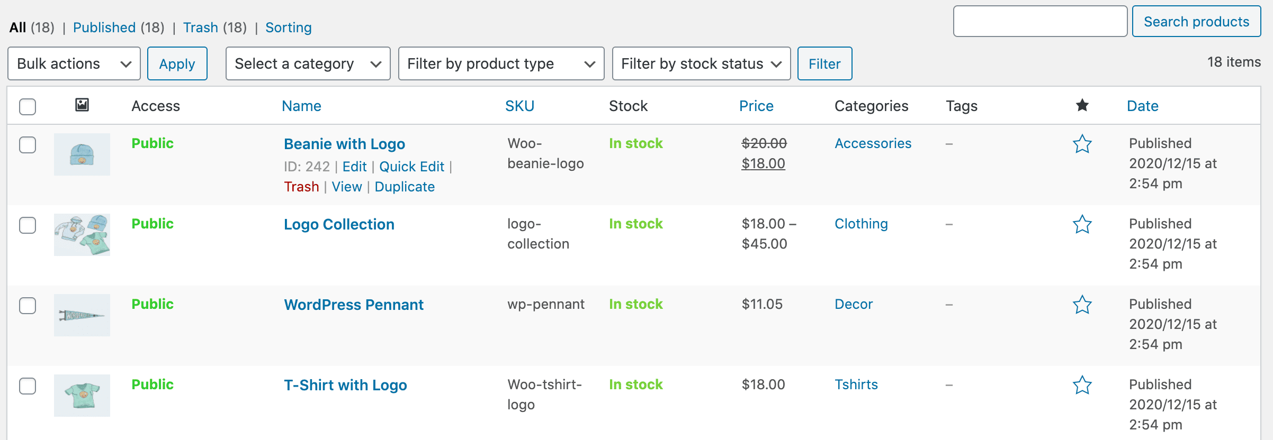
Task: Select the Logo Collection row checkbox
Action: click(x=28, y=225)
